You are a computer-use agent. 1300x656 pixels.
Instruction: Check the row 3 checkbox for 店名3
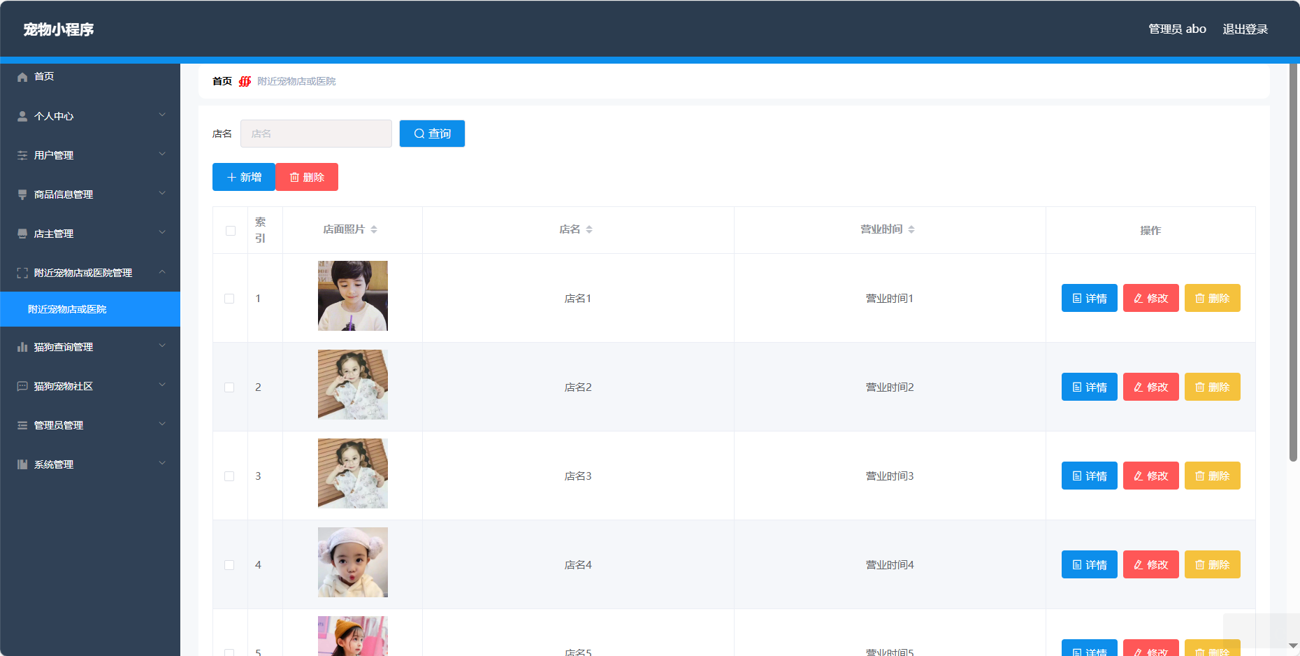pos(229,476)
